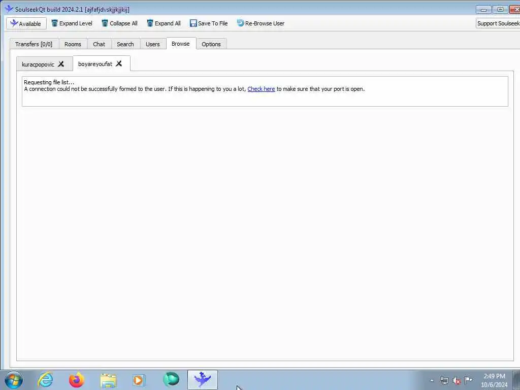Click Re-Browse User
This screenshot has height=390, width=520.
point(261,23)
